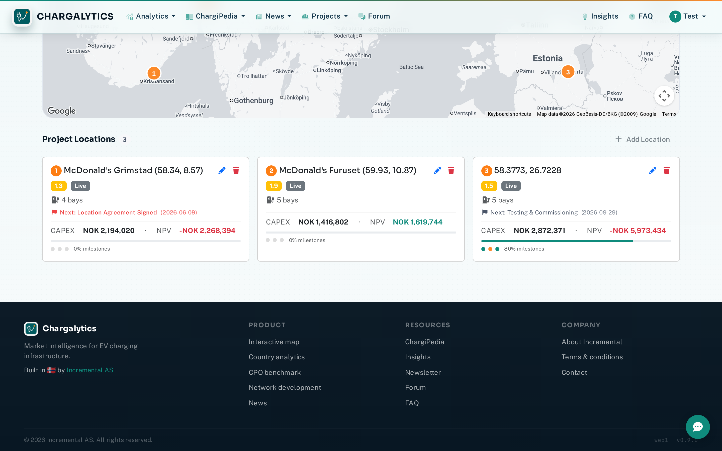722x451 pixels.
Task: Open Interactive map footer link
Action: (x=274, y=342)
